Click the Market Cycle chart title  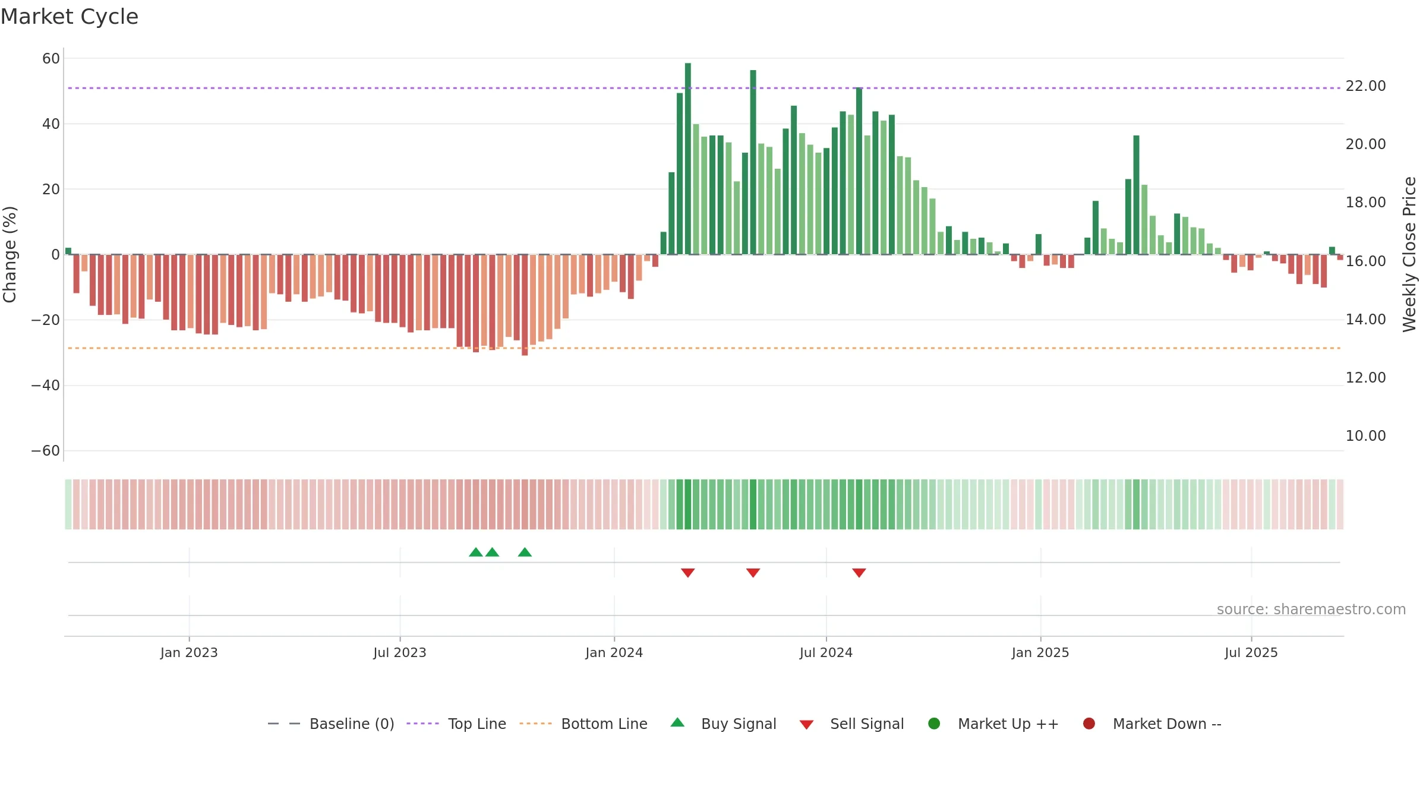(70, 17)
